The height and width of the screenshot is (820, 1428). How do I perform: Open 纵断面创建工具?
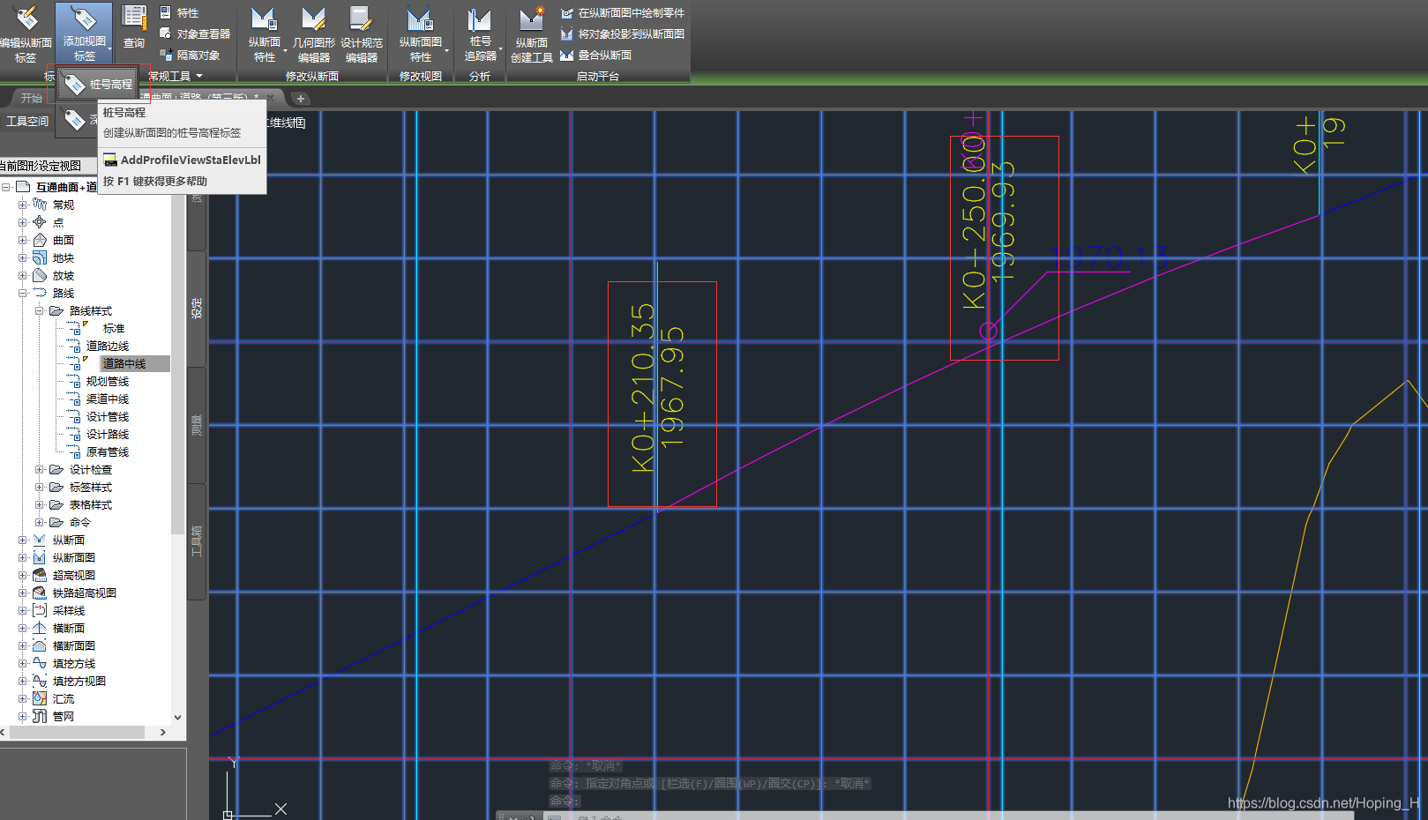click(532, 35)
